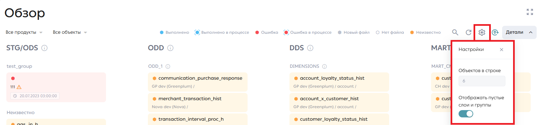Open info icon next to DIMENSIONS group
Screen dimensions: 540x125
point(324,66)
